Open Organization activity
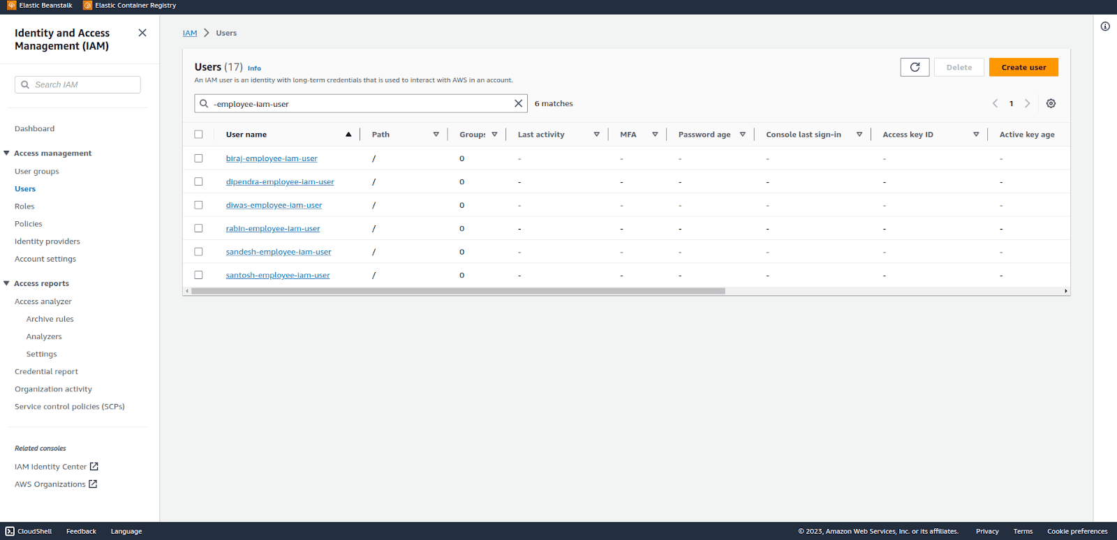This screenshot has width=1117, height=540. tap(53, 389)
